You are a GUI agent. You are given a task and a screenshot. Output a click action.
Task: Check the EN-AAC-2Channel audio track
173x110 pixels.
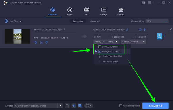pos(99,47)
